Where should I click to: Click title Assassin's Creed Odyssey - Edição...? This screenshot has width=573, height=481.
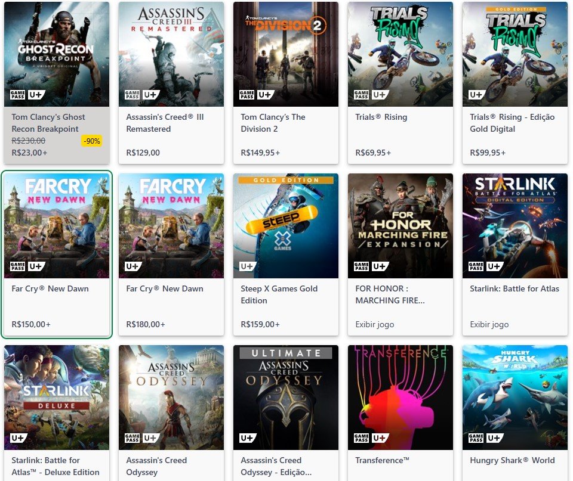[276, 466]
